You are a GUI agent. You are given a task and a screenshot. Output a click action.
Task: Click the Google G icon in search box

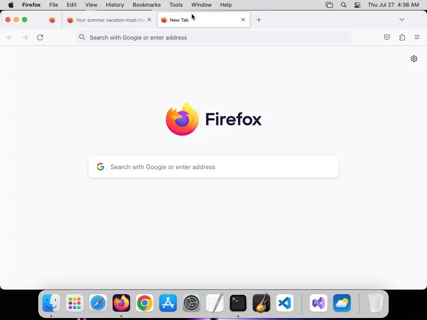100,167
